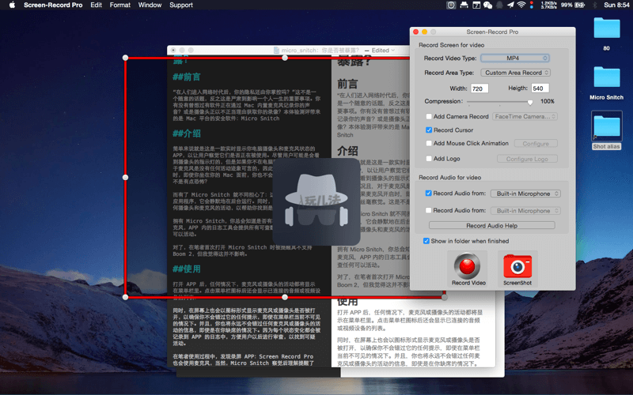The height and width of the screenshot is (395, 633).
Task: Open the Apple menu
Action: [12, 5]
